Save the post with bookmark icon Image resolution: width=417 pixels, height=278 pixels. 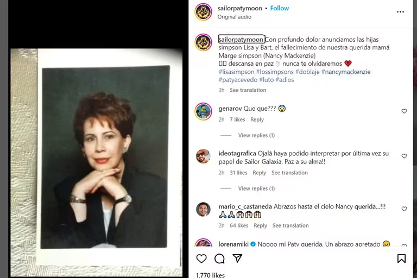tap(401, 258)
